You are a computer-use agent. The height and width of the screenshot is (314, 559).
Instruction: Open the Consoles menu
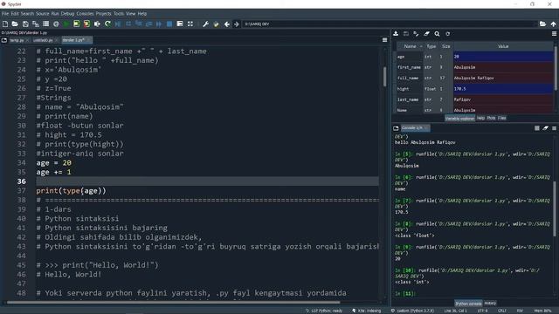(85, 14)
